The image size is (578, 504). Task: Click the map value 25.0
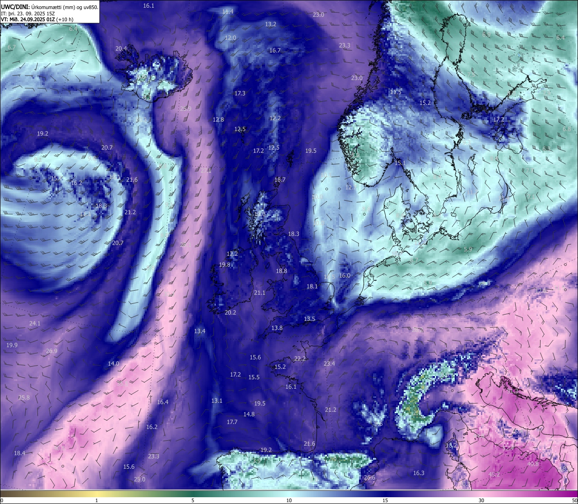pyautogui.click(x=140, y=479)
